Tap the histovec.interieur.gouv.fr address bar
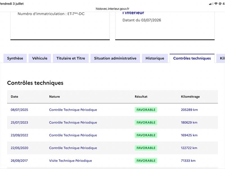The image size is (225, 169). click(112, 9)
